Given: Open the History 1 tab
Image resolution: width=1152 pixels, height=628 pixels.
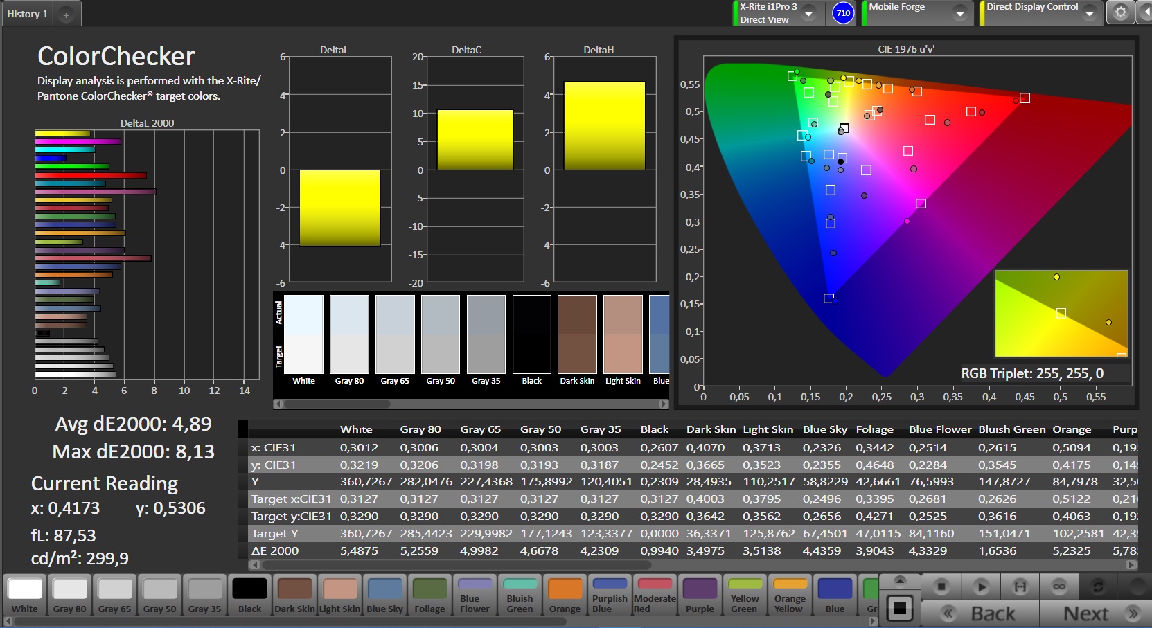Looking at the screenshot, I should click(28, 14).
